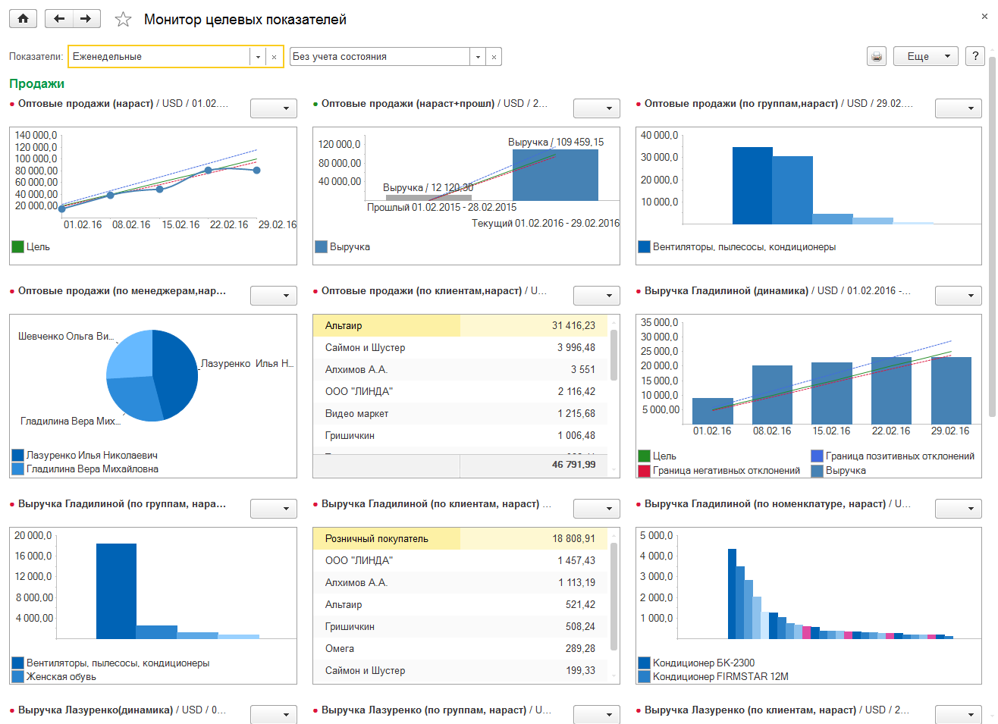
Task: Click the Граница позитивных отклонений blue swatch
Action: (x=817, y=456)
